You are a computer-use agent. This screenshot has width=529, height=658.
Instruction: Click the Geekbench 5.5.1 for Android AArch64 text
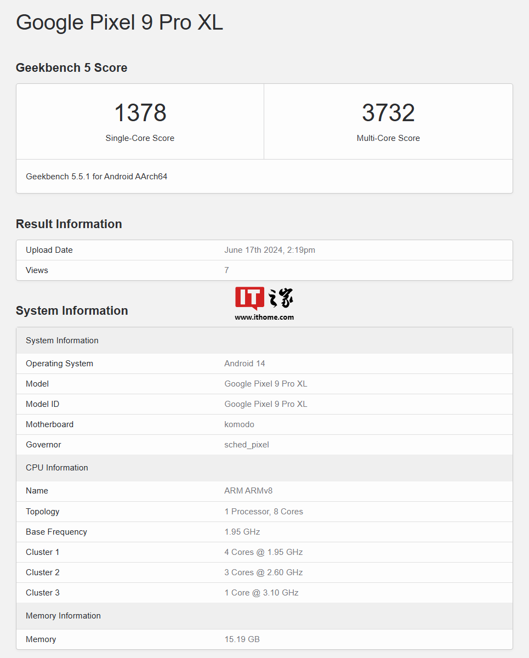pyautogui.click(x=96, y=177)
